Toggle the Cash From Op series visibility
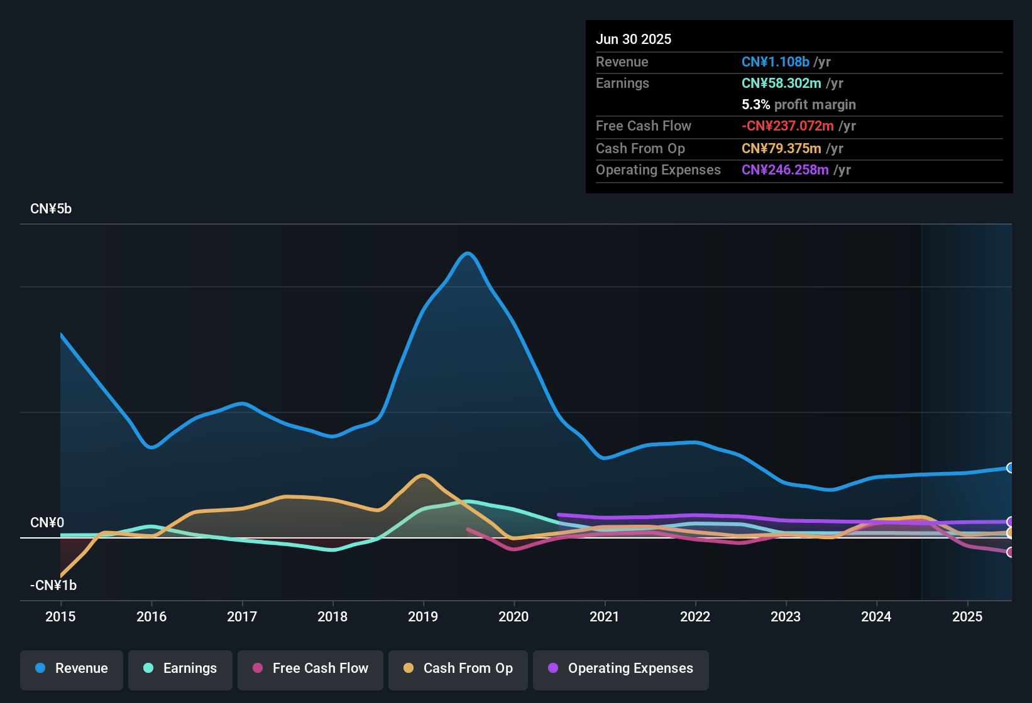 pos(458,668)
